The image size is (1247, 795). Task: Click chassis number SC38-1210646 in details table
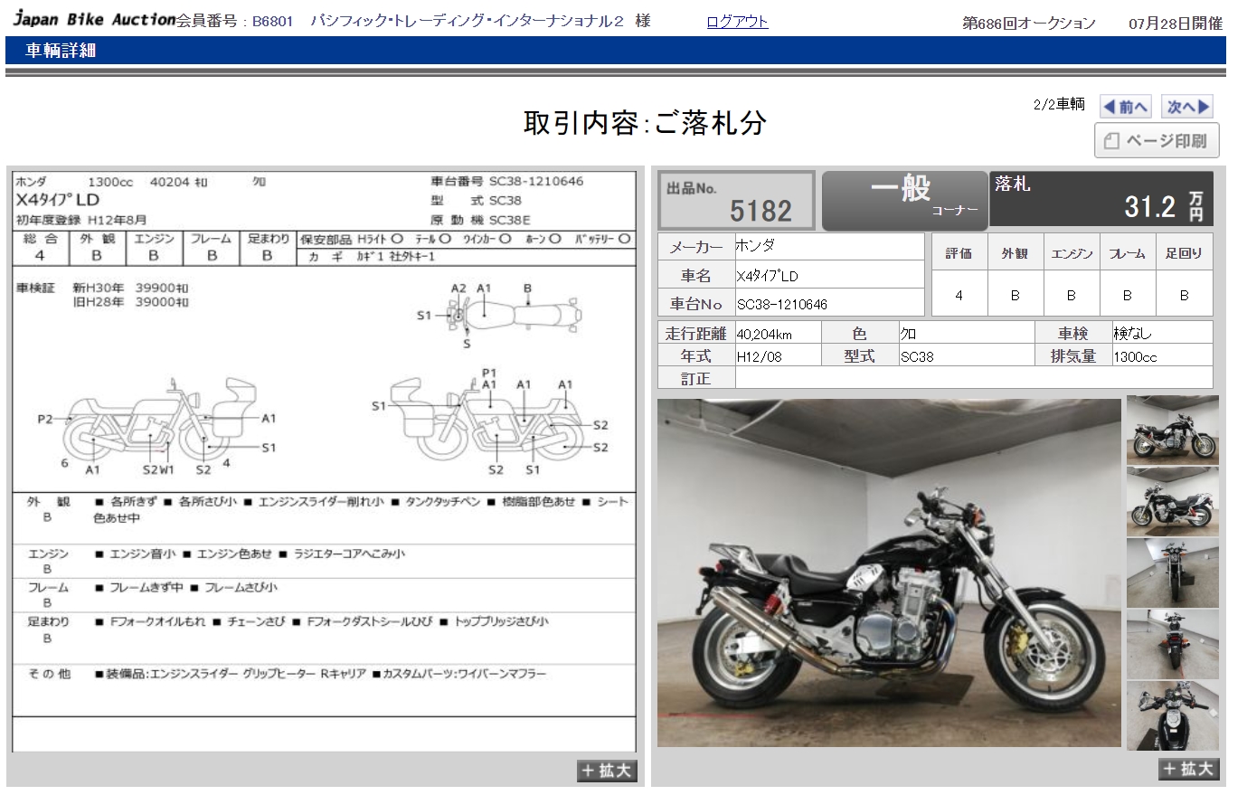tap(782, 305)
